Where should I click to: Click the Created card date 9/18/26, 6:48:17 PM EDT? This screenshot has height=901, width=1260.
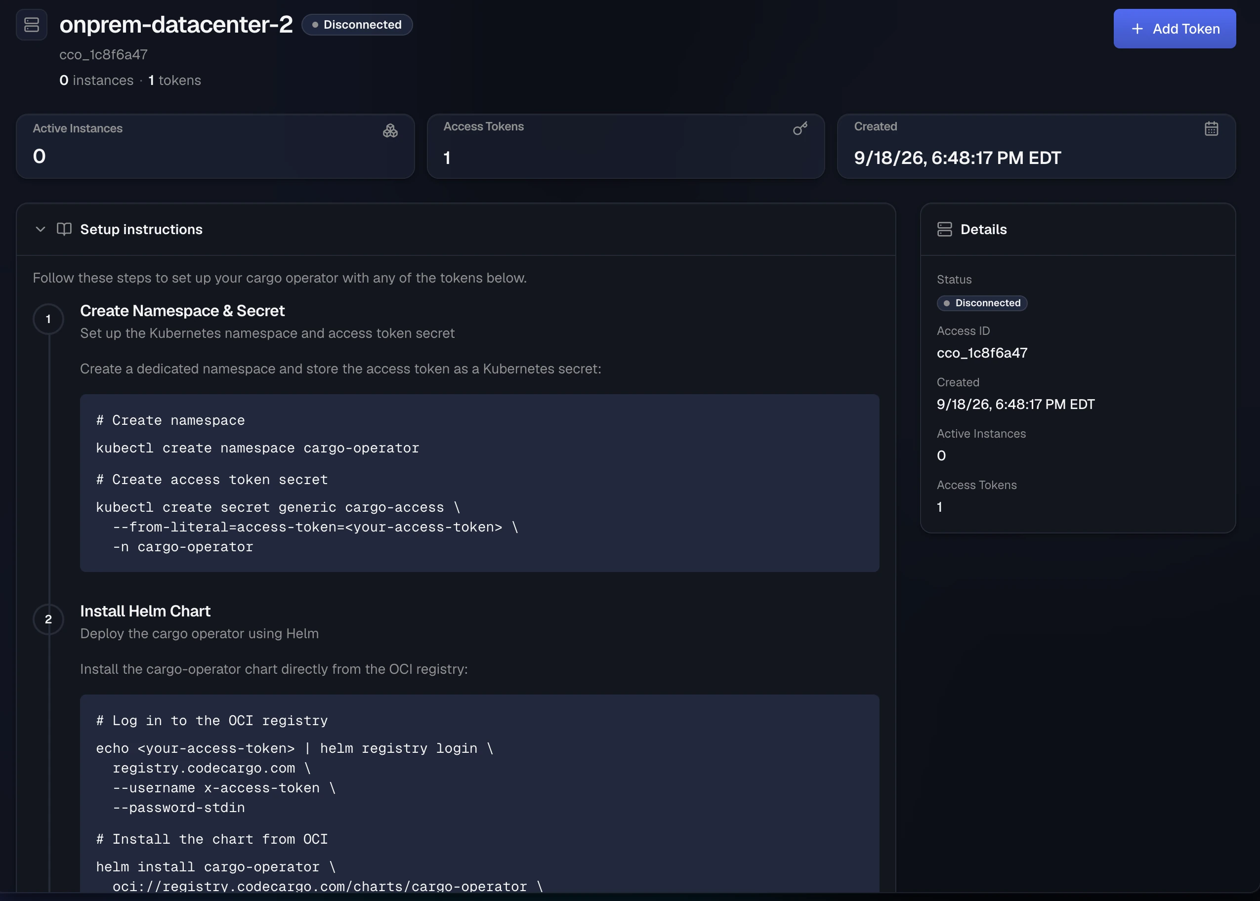point(957,158)
